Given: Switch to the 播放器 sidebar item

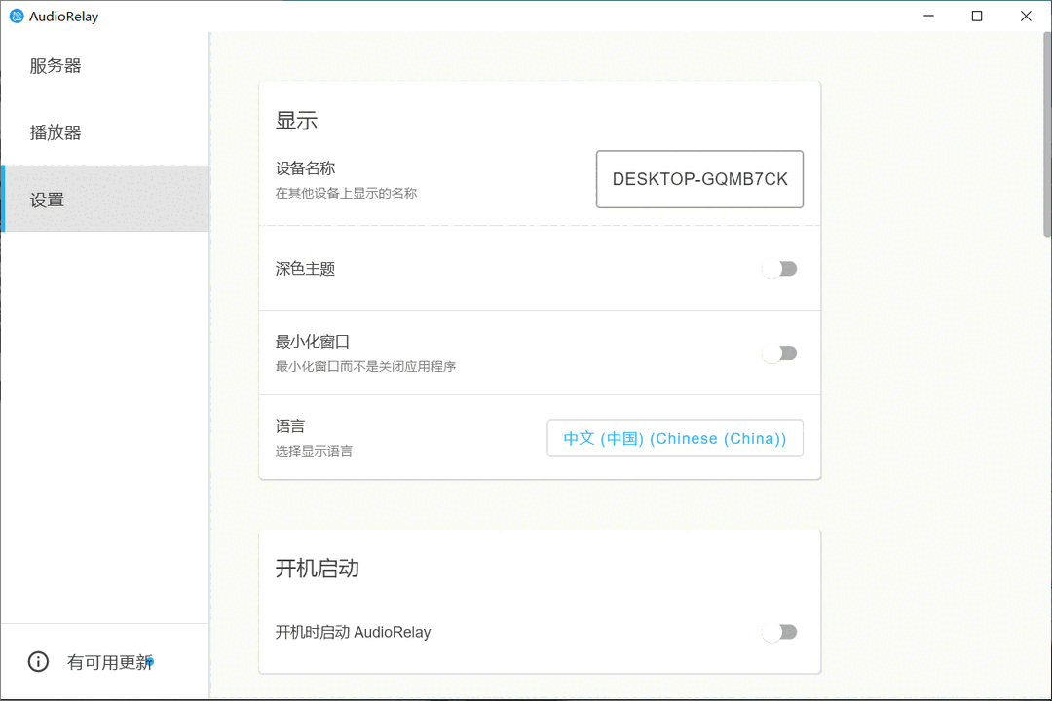Looking at the screenshot, I should coord(56,131).
